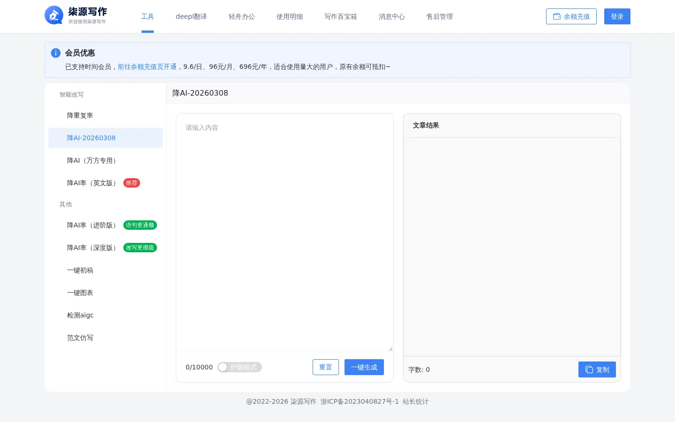Click the 文章结果 panel title

[x=426, y=125]
